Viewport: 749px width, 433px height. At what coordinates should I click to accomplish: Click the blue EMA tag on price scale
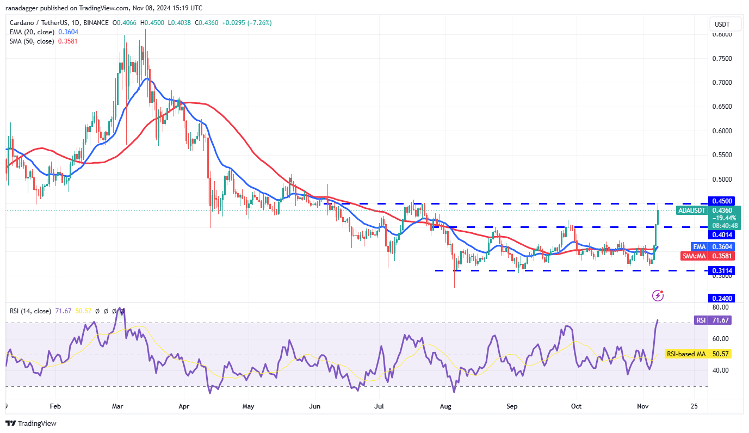pyautogui.click(x=699, y=246)
